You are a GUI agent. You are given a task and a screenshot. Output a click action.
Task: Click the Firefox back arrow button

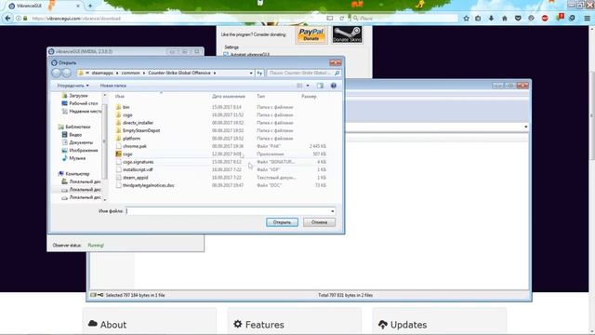pos(7,19)
